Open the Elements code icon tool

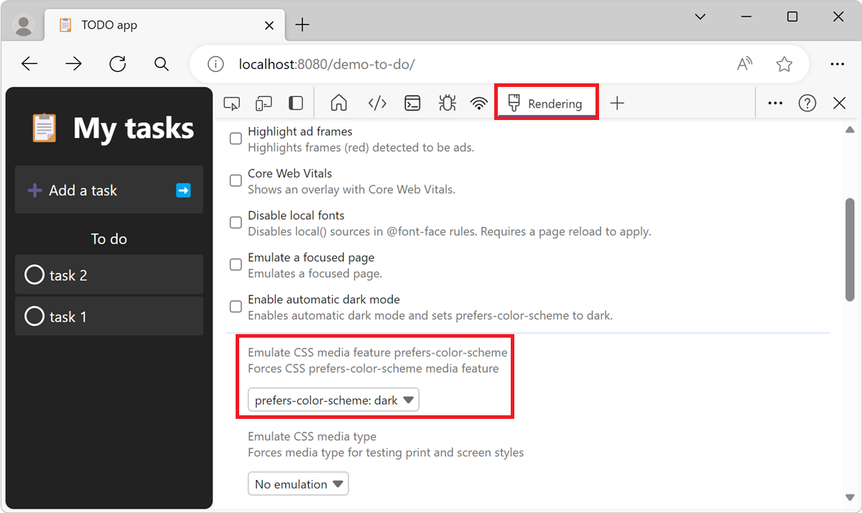tap(377, 103)
